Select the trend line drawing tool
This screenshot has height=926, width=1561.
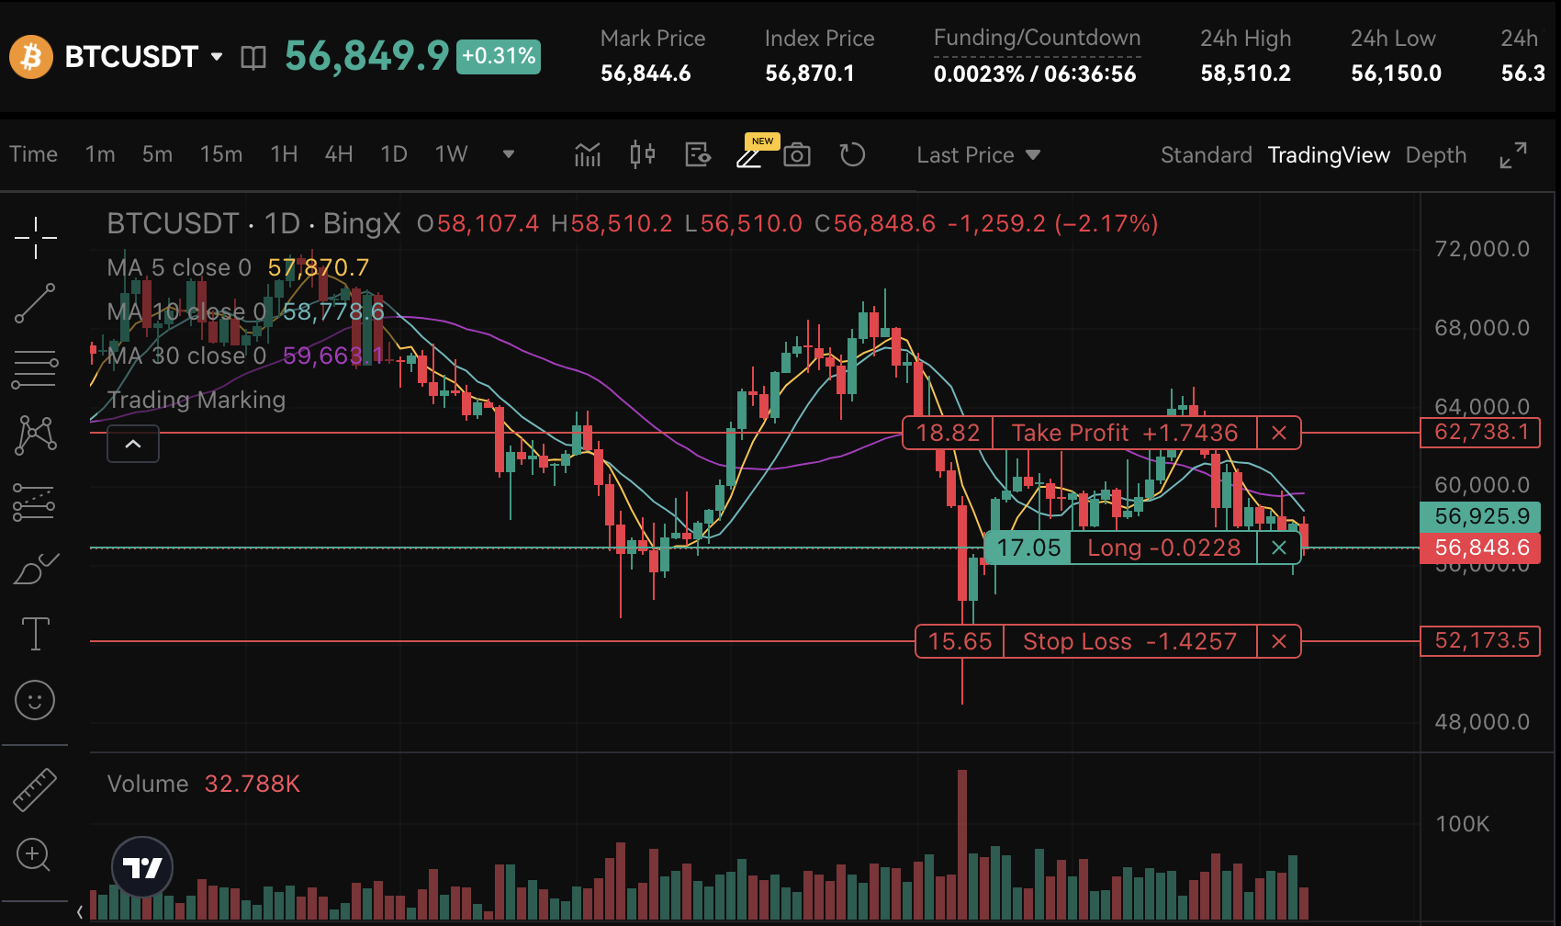35,304
